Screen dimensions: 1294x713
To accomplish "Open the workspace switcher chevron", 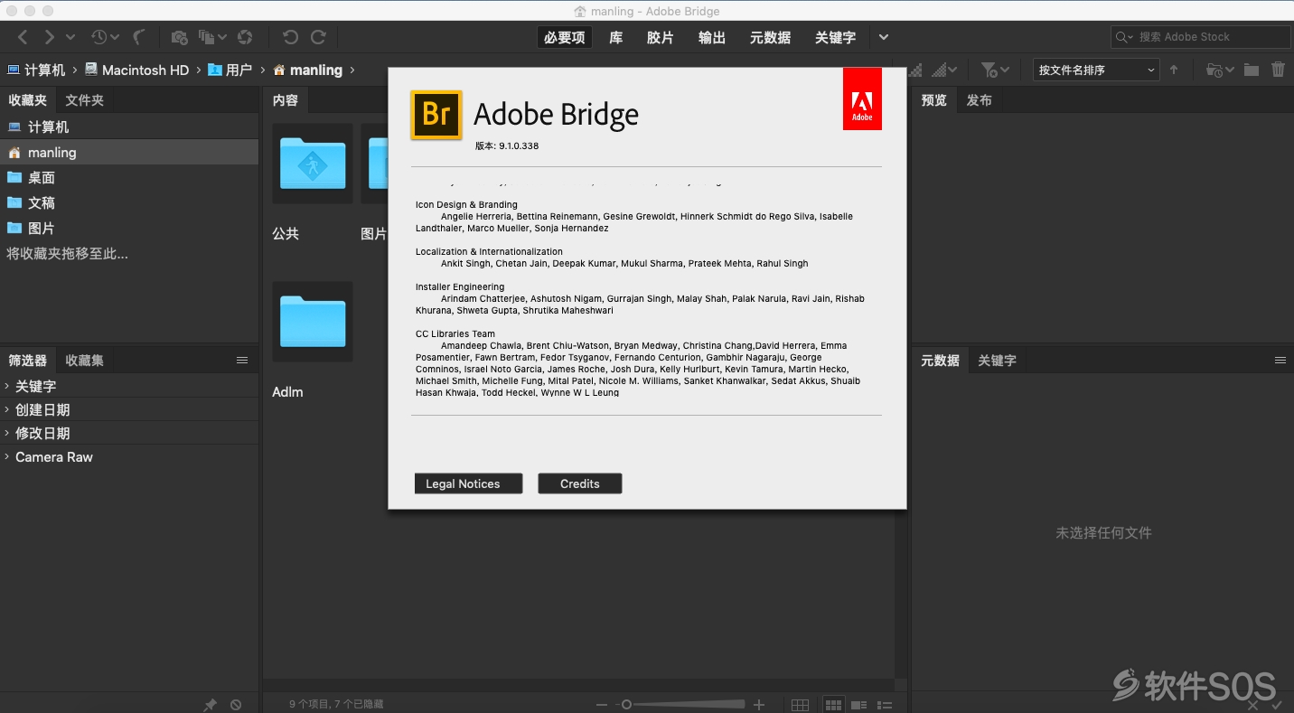I will coord(884,37).
